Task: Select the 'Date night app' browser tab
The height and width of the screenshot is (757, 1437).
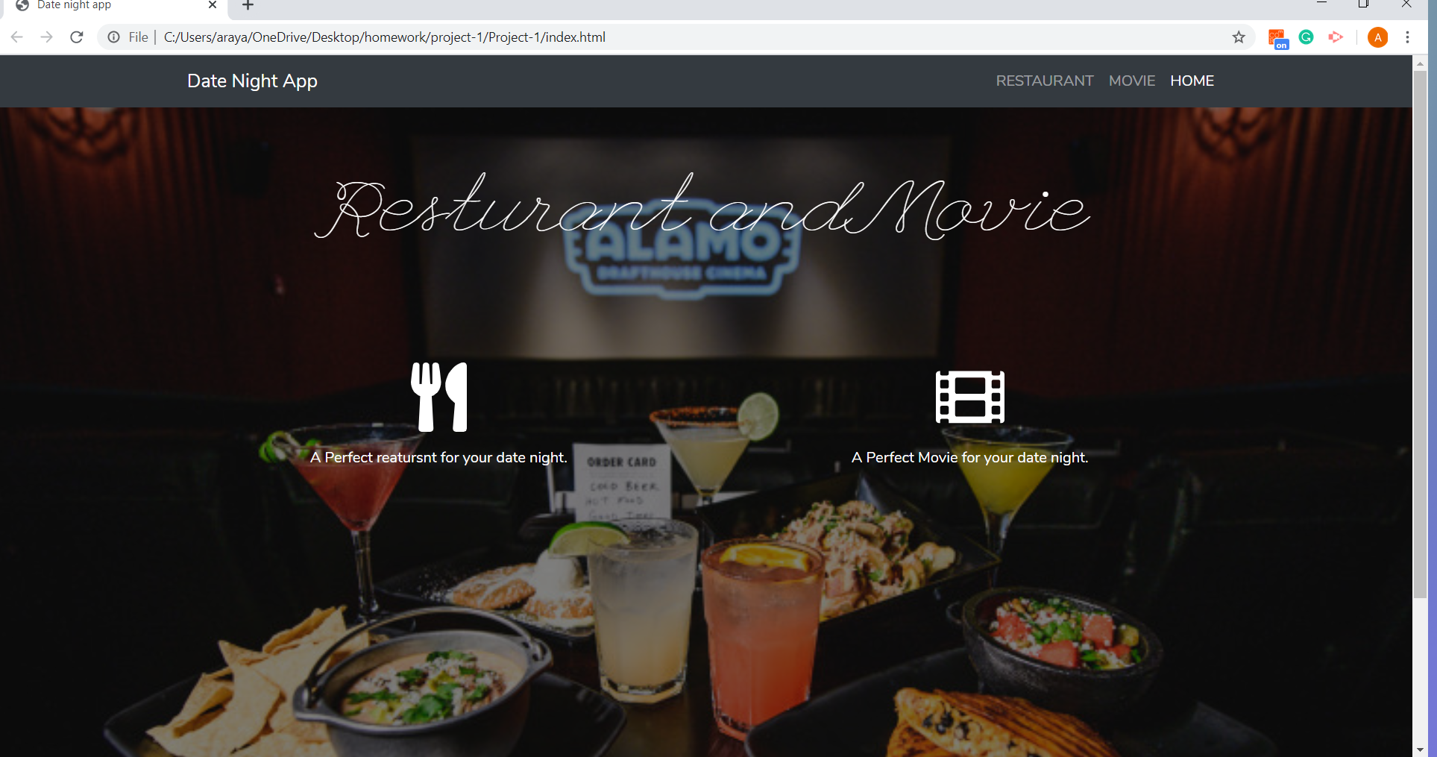Action: tap(116, 5)
